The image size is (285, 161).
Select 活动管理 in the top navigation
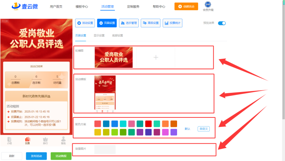(x=108, y=7)
